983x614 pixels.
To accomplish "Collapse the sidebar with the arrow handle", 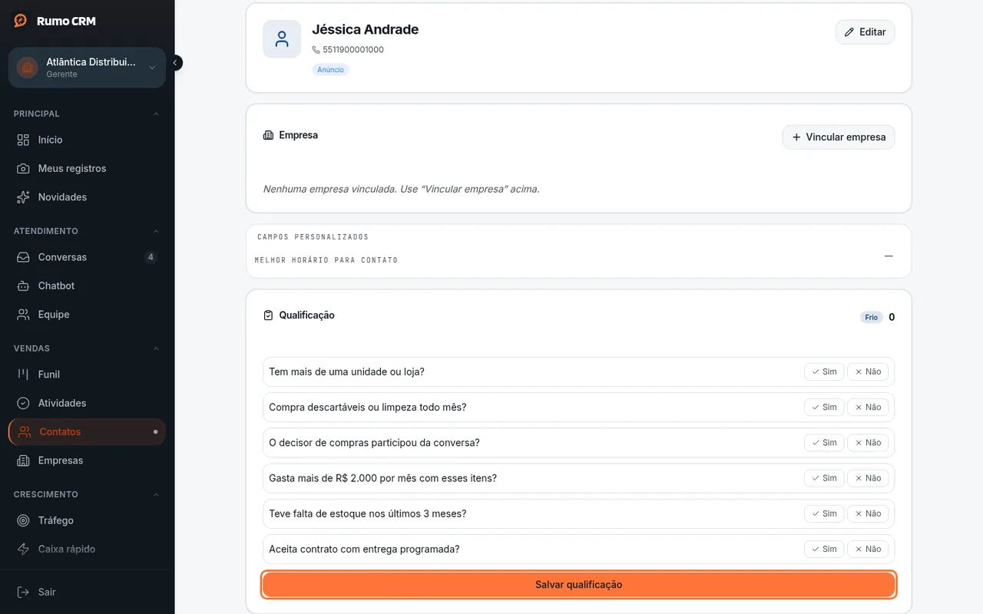I will (176, 63).
